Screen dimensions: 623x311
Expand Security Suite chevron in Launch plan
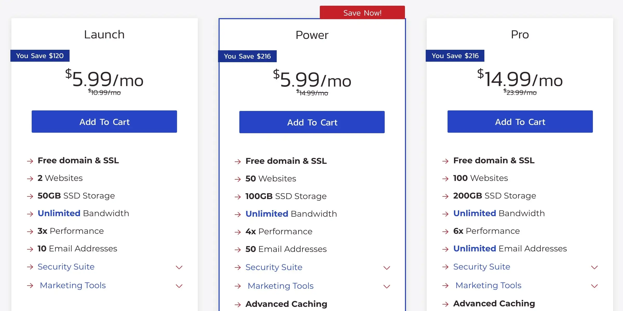pos(179,267)
